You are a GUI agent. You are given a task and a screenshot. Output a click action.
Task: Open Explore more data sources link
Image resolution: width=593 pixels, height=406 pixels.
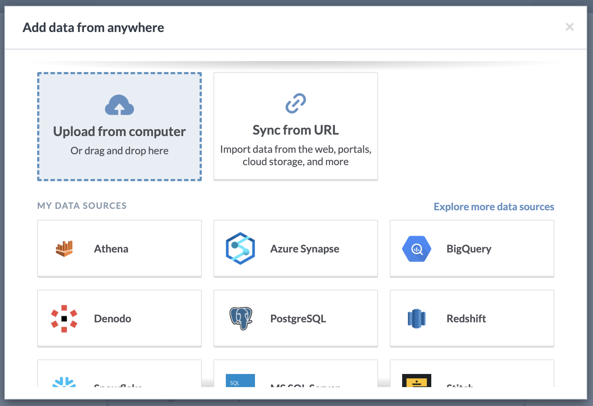point(494,207)
